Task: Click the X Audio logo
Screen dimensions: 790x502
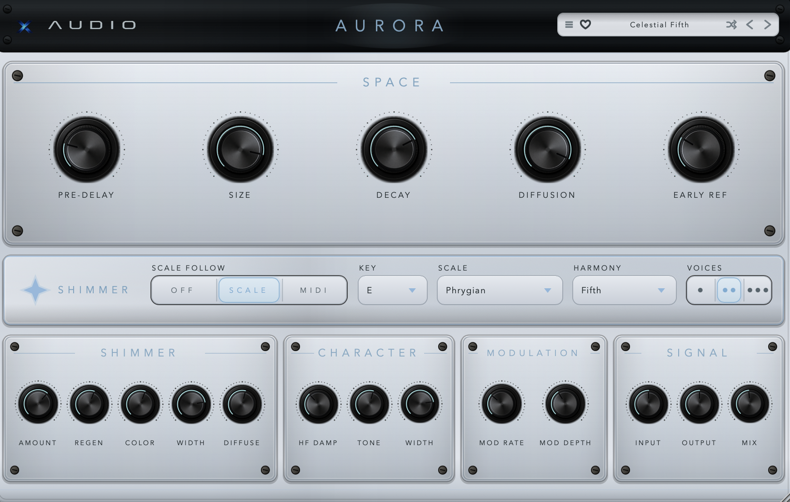Action: pos(77,25)
